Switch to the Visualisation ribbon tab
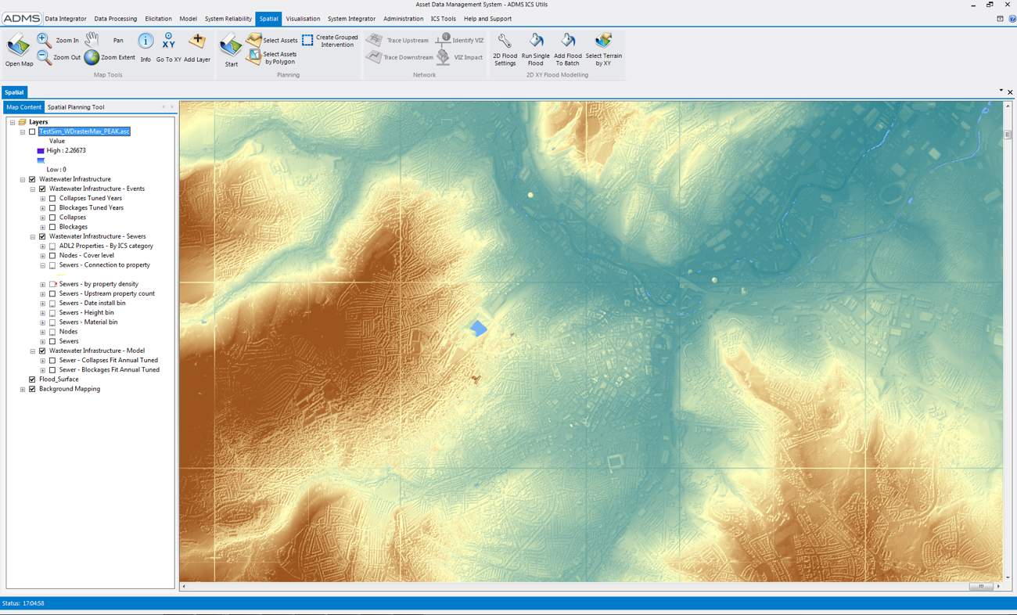 [x=303, y=19]
